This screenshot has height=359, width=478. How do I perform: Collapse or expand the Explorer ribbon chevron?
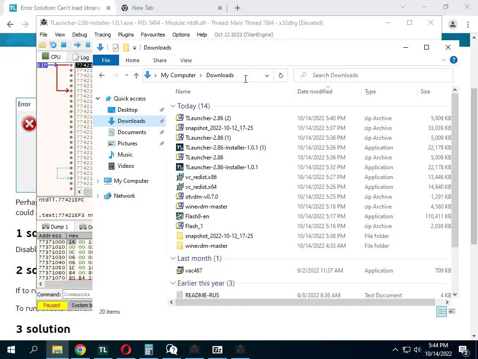tap(443, 60)
